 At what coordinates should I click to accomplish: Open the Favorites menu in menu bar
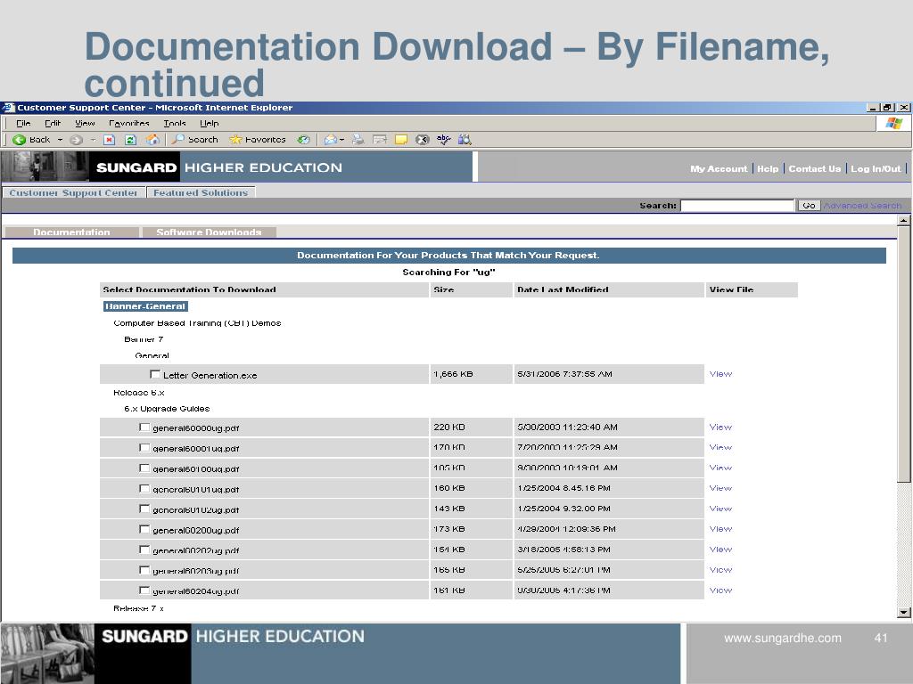pyautogui.click(x=129, y=123)
